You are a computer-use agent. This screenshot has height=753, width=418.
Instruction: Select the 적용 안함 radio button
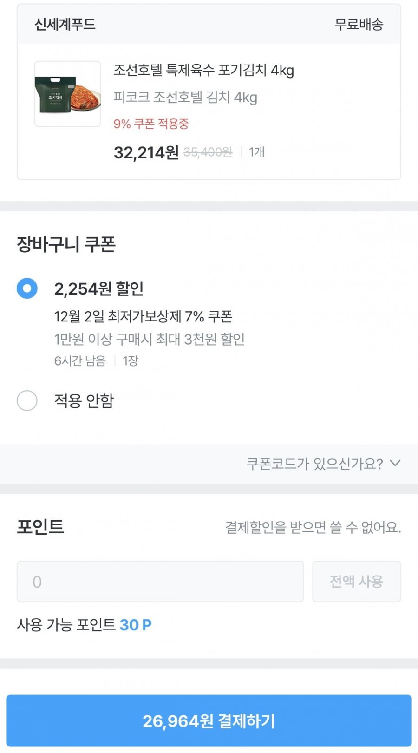(27, 400)
